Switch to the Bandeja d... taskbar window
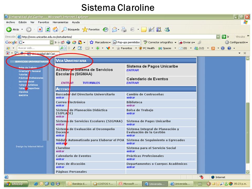The width and height of the screenshot is (252, 189). 78,184
